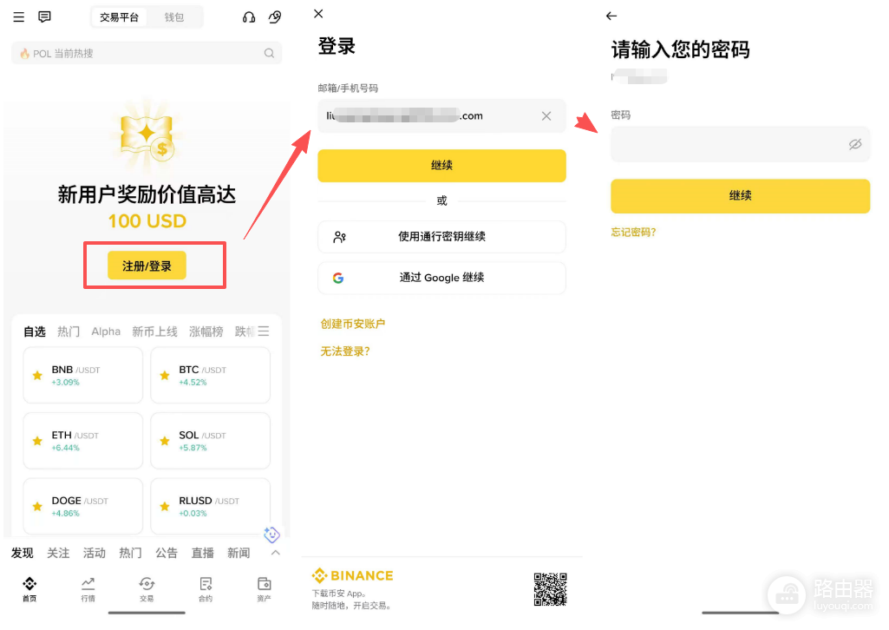
Task: Clear the email field with X icon
Action: coord(546,115)
